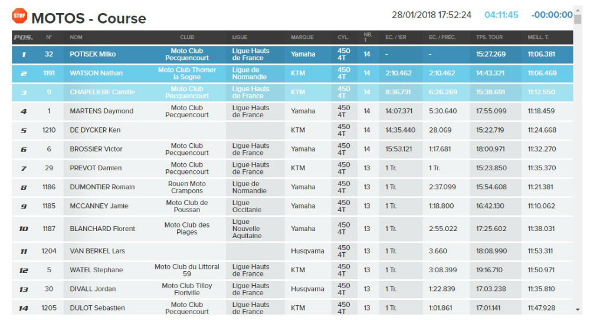Click rider name DE DYCKER Ken
Viewport: 590px width, 320px height.
tap(95, 130)
